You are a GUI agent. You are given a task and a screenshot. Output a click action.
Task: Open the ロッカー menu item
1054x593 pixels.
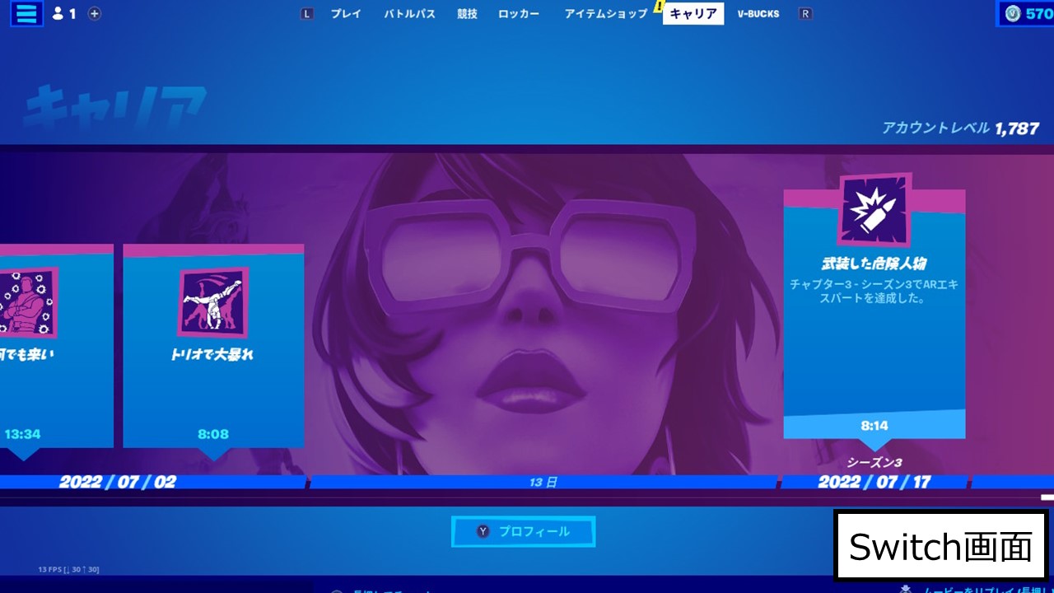click(x=519, y=13)
